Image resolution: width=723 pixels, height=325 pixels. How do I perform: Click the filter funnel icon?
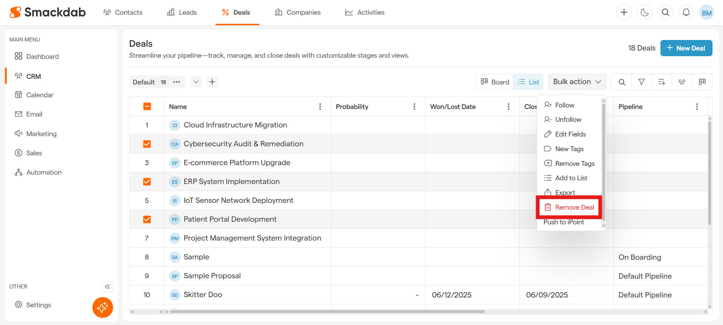coord(642,82)
